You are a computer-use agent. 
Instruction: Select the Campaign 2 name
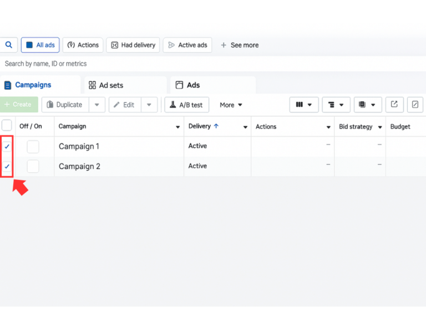click(x=80, y=166)
